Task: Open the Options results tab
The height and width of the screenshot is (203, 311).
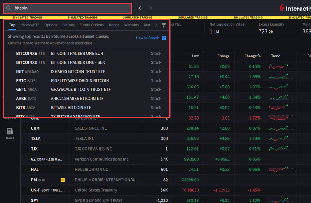Action: [51, 25]
